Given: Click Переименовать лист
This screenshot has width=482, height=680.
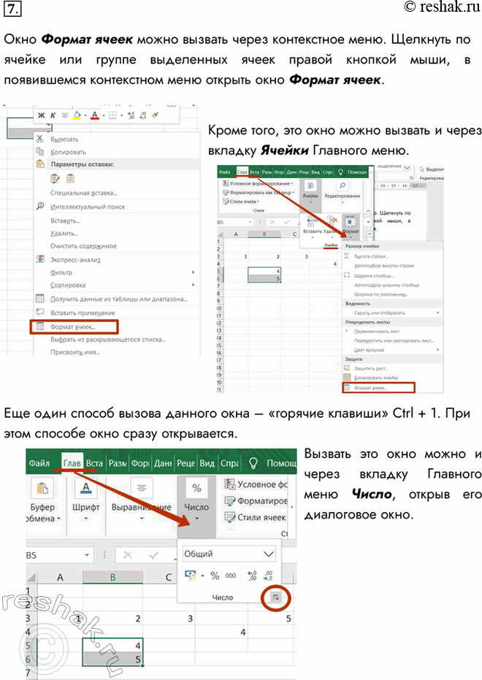Looking at the screenshot, I should tap(377, 332).
